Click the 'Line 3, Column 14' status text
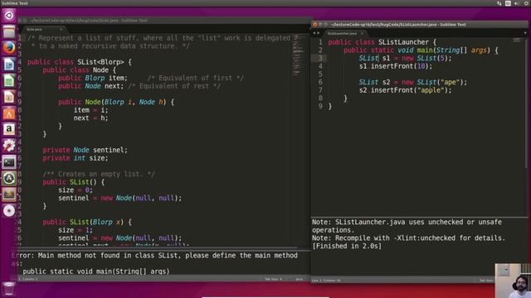The height and width of the screenshot is (298, 531). tap(326, 280)
